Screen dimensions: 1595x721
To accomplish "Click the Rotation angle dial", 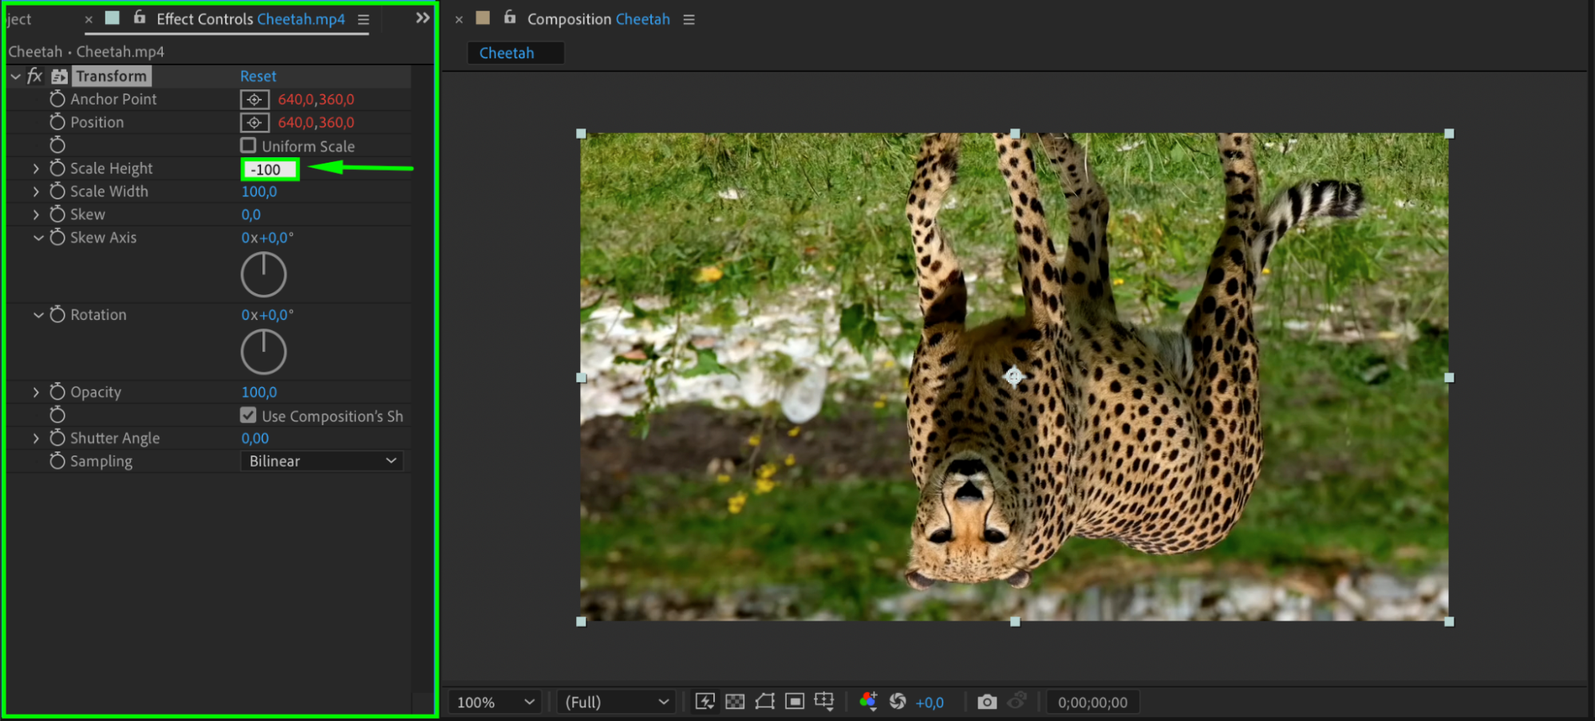I will 263,352.
